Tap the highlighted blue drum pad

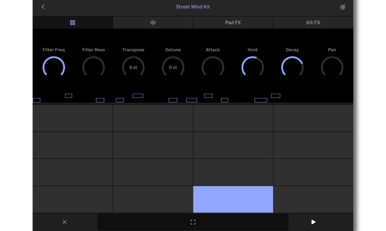(x=233, y=199)
